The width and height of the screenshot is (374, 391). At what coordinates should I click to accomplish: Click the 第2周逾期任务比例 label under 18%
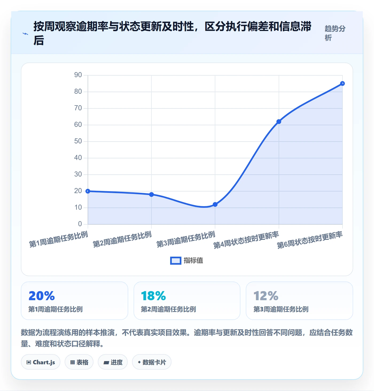pos(168,309)
